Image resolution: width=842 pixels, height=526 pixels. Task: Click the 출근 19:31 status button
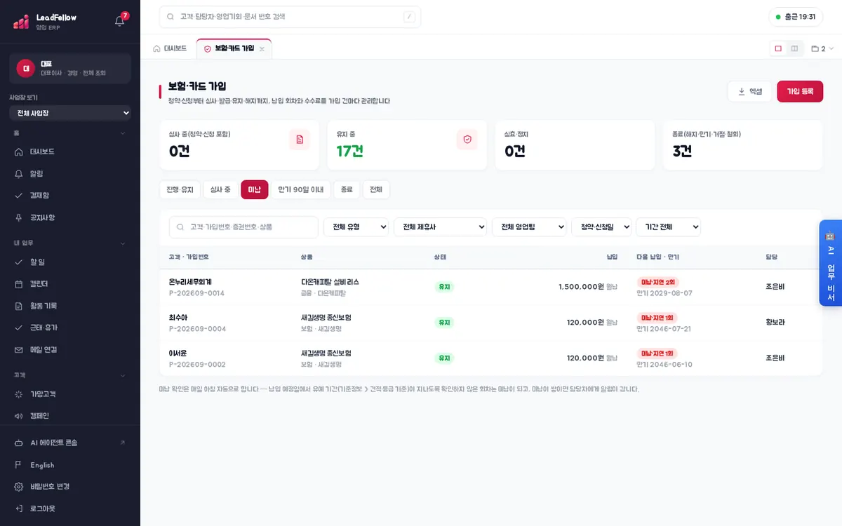tap(796, 17)
